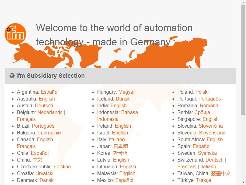Choose Hrvatski for Croatia
This screenshot has width=246, height=185.
pyautogui.click(x=44, y=173)
